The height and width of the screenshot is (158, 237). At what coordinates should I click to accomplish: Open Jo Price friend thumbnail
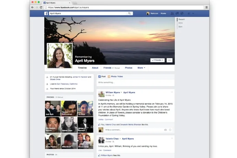click(86, 109)
